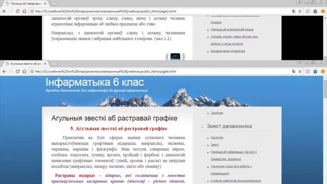Click the 'Змест дапаможніка' sidebar heading
Viewport: 327px width, 184px height.
tap(229, 126)
